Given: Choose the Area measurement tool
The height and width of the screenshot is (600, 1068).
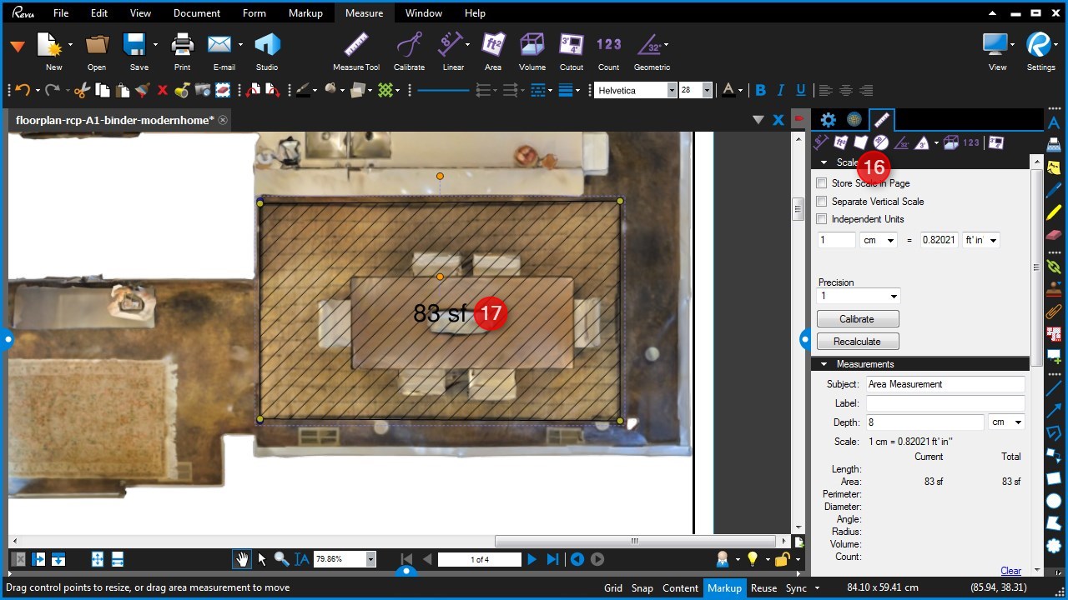Looking at the screenshot, I should coord(493,52).
